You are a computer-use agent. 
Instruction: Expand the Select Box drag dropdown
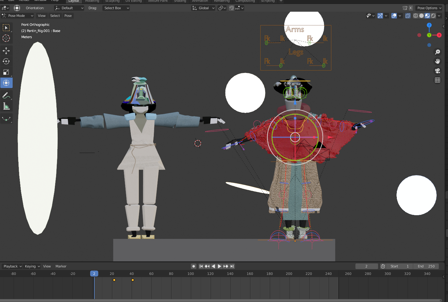click(116, 8)
